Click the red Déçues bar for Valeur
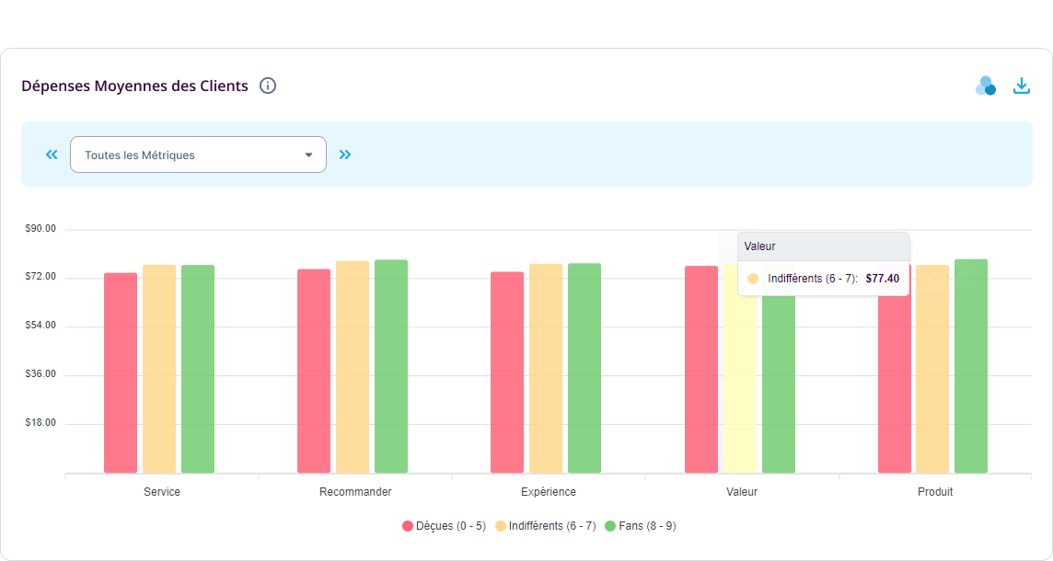 (701, 370)
